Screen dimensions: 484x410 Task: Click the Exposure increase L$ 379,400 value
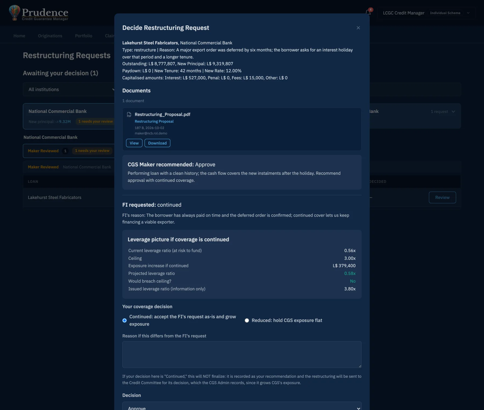pyautogui.click(x=344, y=266)
